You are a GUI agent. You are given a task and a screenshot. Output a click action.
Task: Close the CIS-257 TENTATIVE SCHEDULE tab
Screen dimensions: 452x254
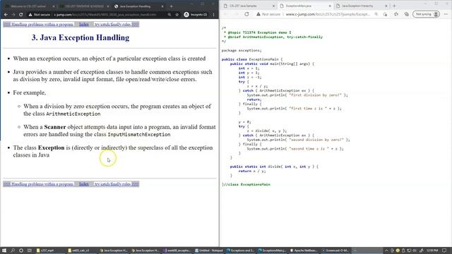(108, 6)
